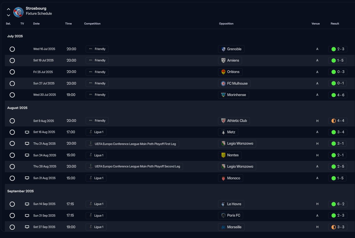Open Friendly competition tag for Grenoble match
Viewport: 355px width, 238px height.
point(97,49)
